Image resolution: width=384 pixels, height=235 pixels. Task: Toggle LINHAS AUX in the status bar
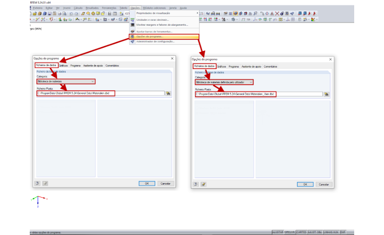tap(331, 232)
